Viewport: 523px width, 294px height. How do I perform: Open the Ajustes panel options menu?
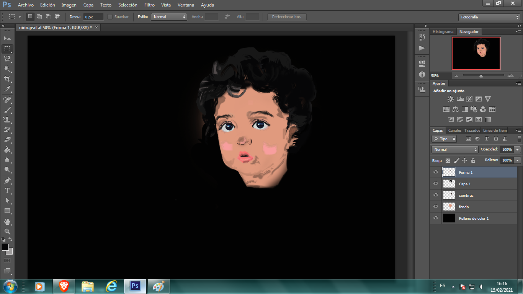click(x=518, y=83)
